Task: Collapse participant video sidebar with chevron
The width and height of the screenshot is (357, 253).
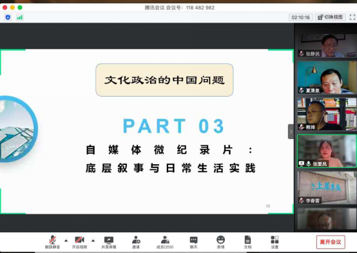Action: (x=291, y=131)
